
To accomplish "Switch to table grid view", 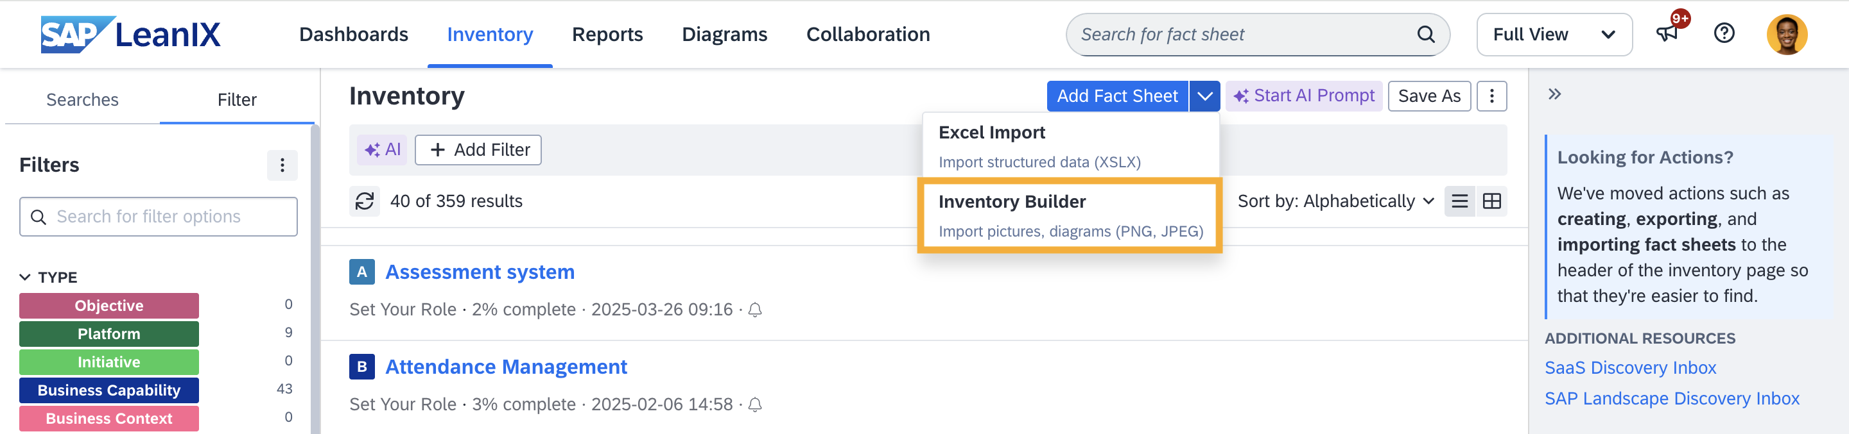I will [1491, 201].
